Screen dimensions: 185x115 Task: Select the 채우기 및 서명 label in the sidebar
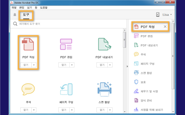(149, 91)
